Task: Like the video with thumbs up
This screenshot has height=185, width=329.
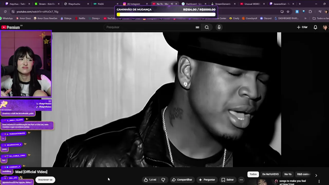Action: [x=150, y=180]
